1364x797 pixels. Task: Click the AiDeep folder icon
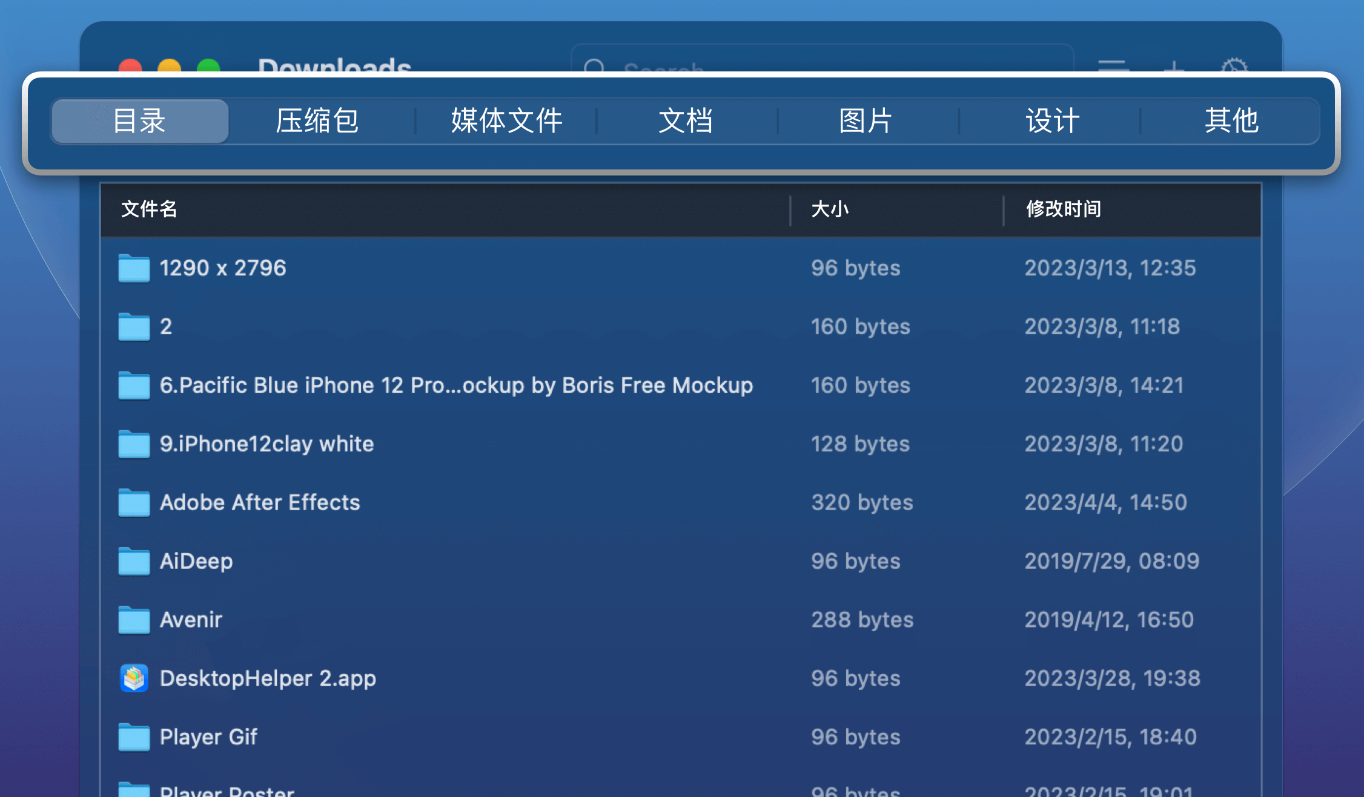pyautogui.click(x=134, y=561)
